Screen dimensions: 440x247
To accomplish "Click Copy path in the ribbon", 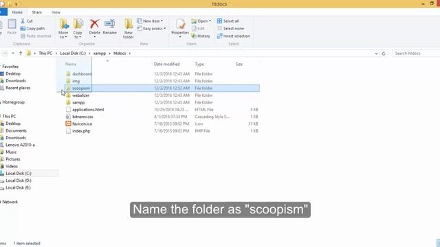I will tap(32, 29).
